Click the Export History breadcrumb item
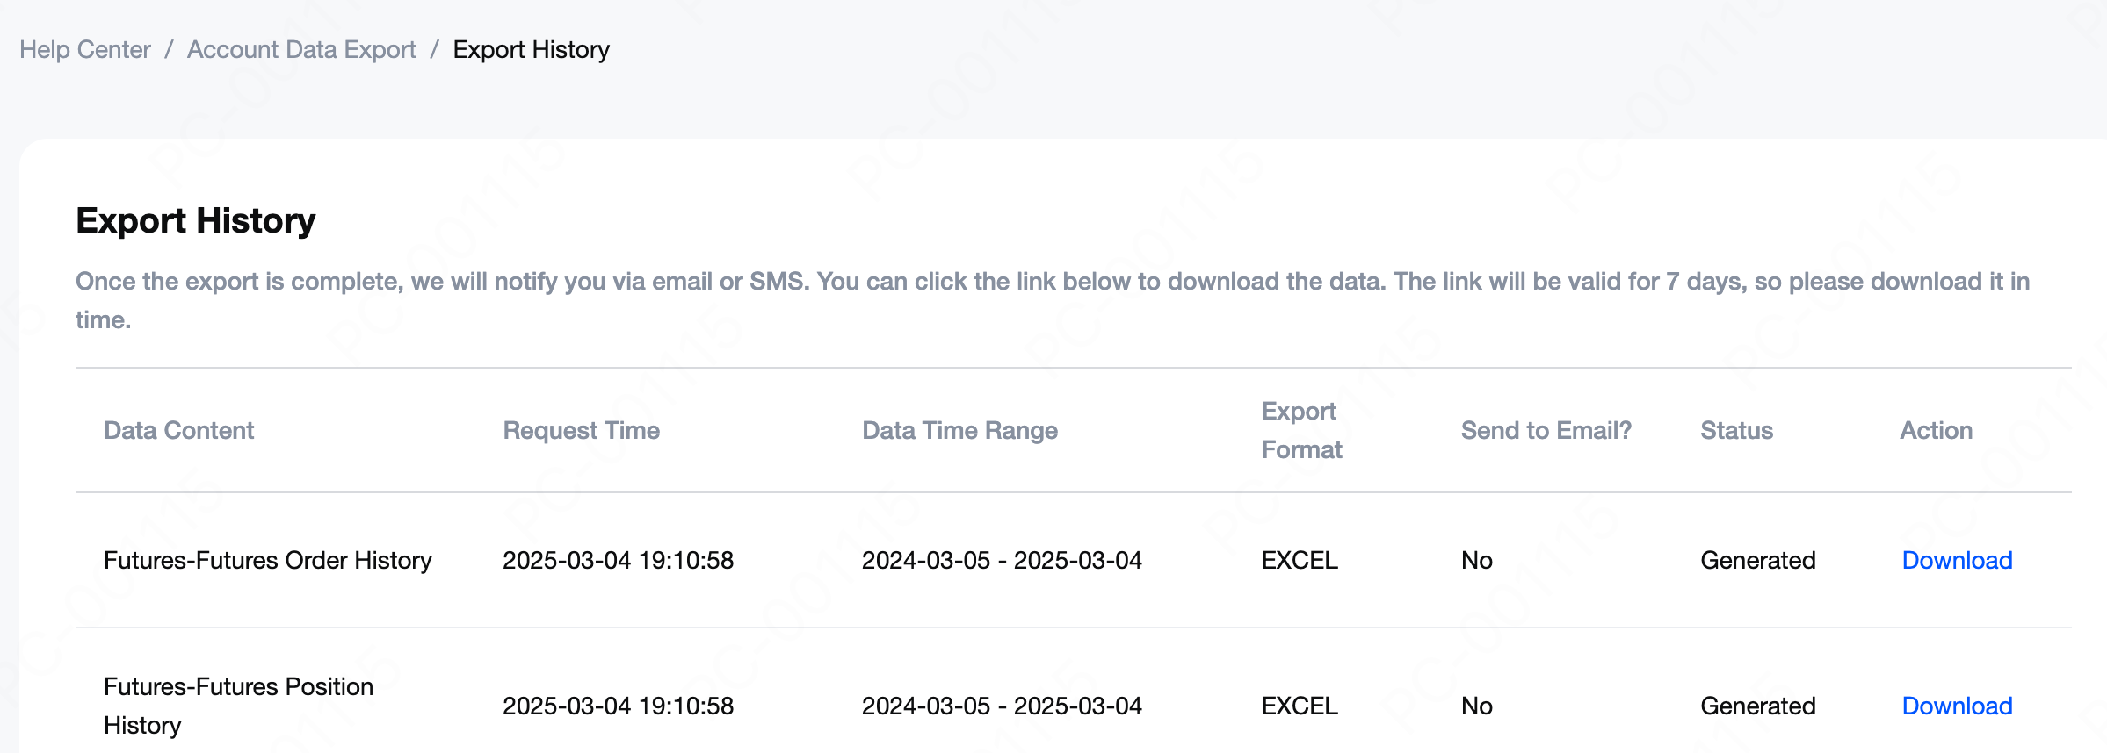Viewport: 2107px width, 753px height. (x=531, y=50)
